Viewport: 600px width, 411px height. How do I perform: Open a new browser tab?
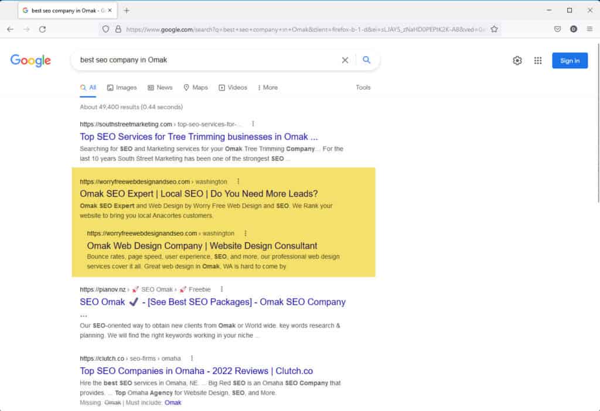[x=127, y=11]
